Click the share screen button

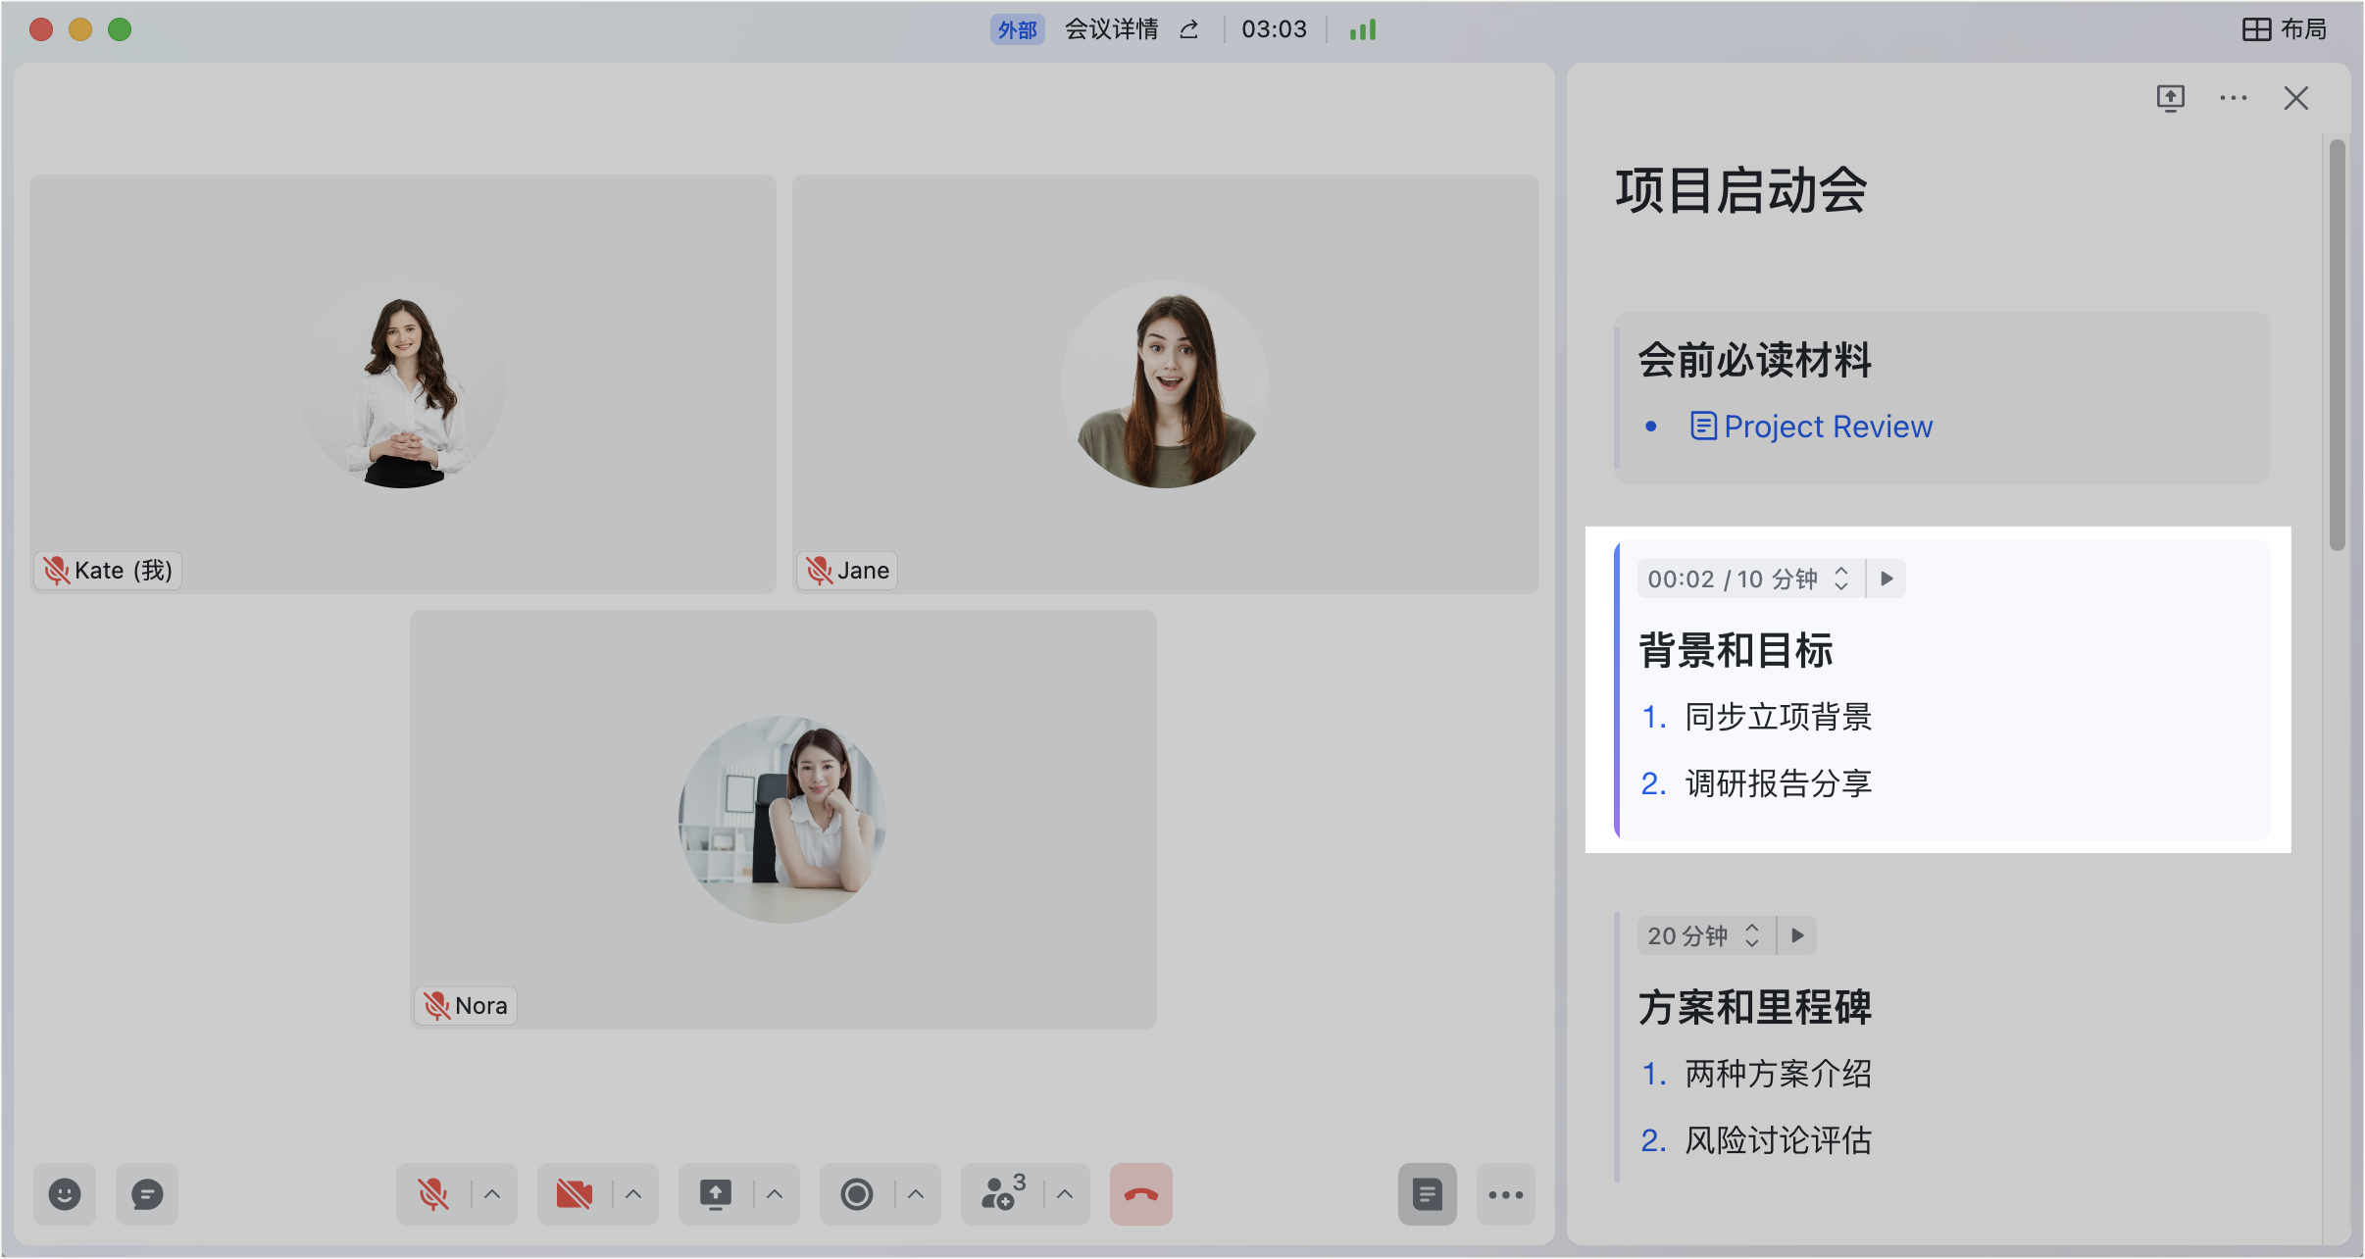716,1194
